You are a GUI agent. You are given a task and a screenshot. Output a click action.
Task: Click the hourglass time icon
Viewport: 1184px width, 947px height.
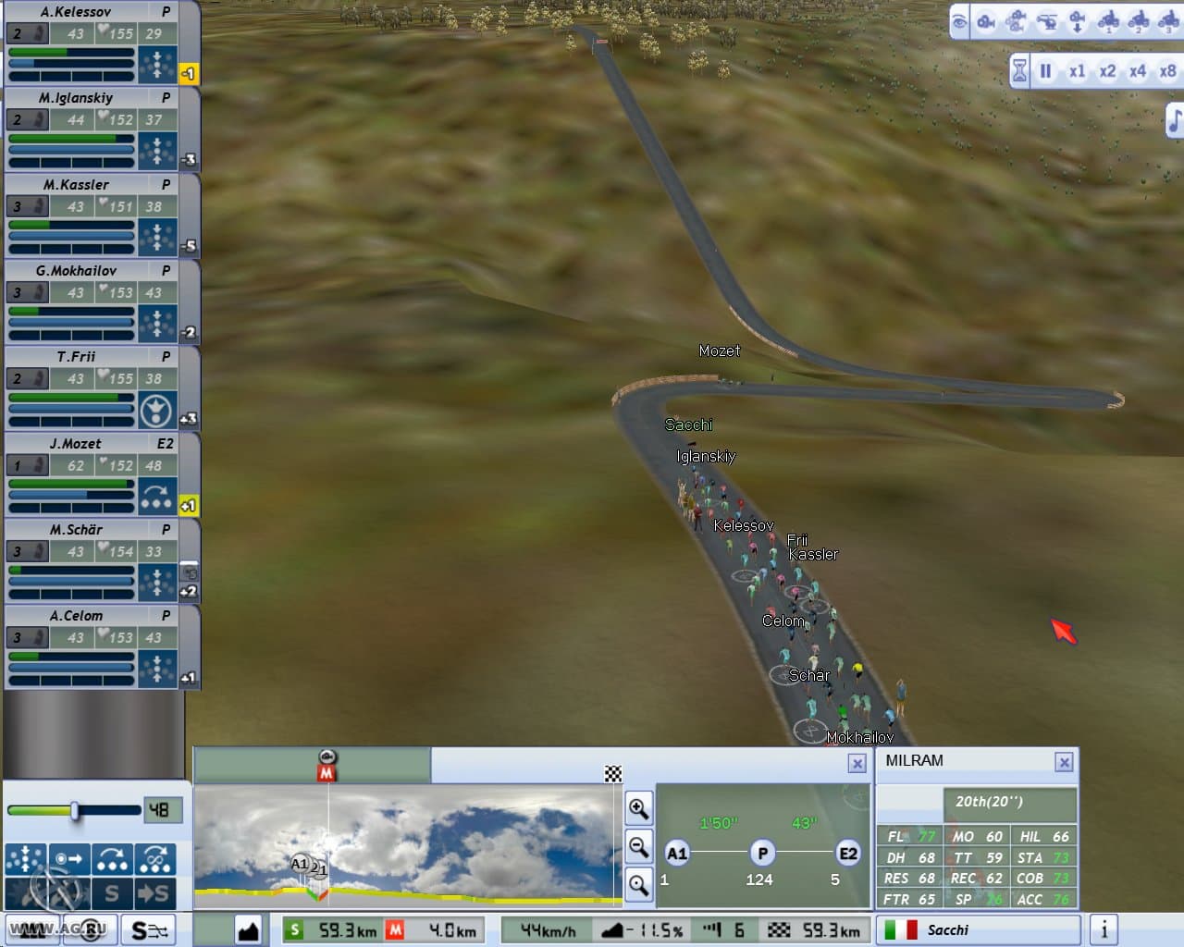[x=1019, y=70]
